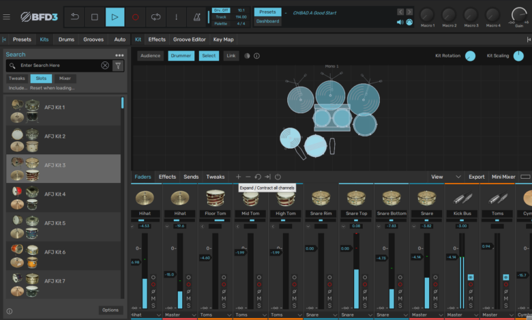Screen dimensions: 532x320
Task: Open Floor Tom output Toms dropdown
Action: point(216,315)
